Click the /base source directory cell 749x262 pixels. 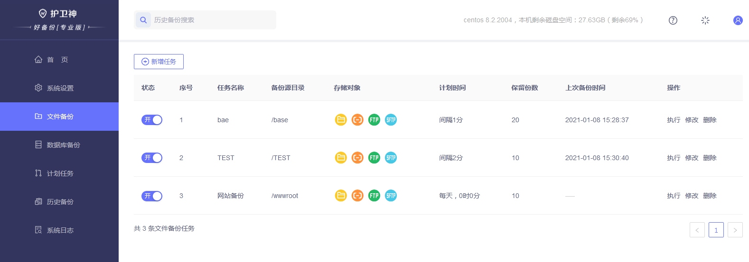pyautogui.click(x=280, y=120)
